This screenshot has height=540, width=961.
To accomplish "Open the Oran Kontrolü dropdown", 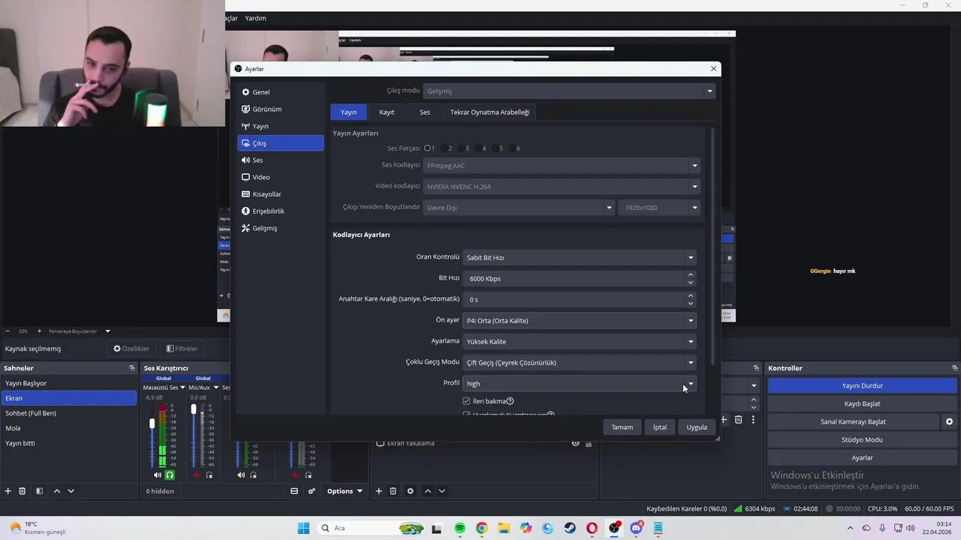I will click(579, 257).
